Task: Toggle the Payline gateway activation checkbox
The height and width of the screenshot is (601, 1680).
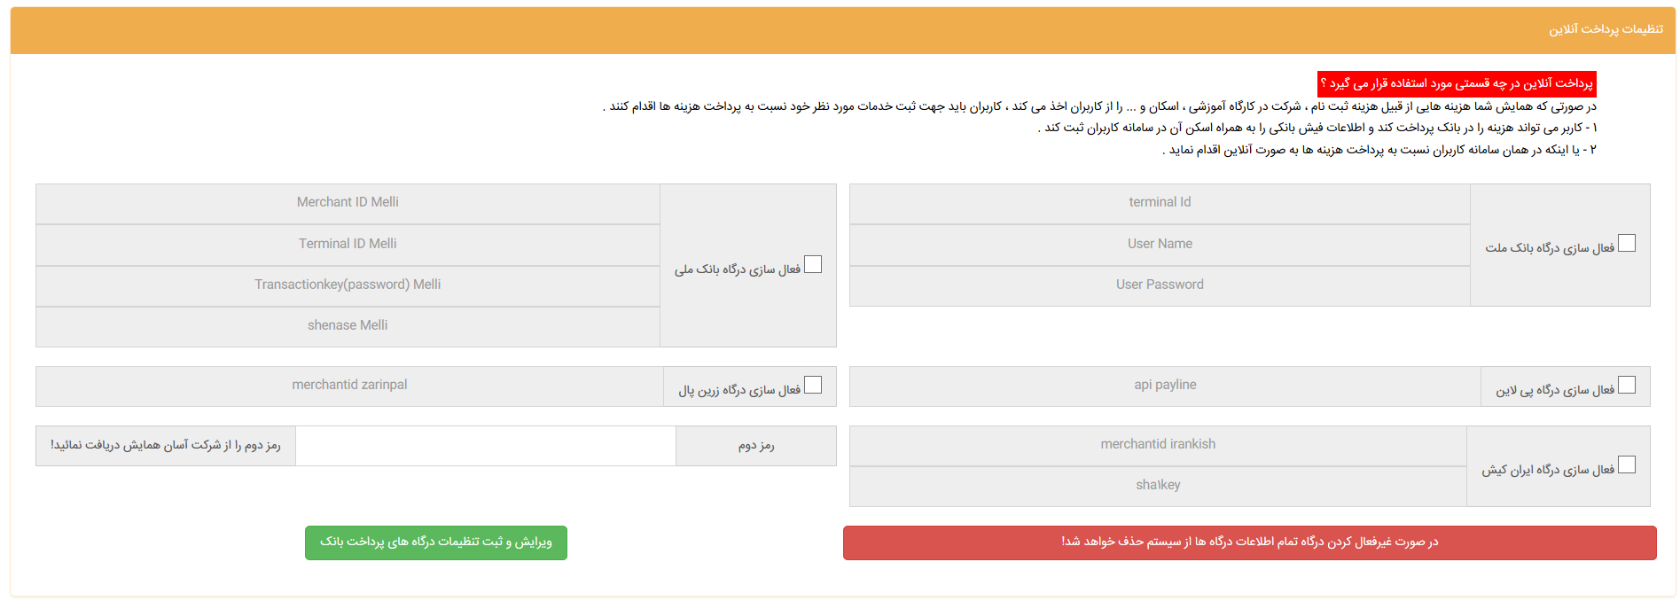Action: tap(1626, 386)
